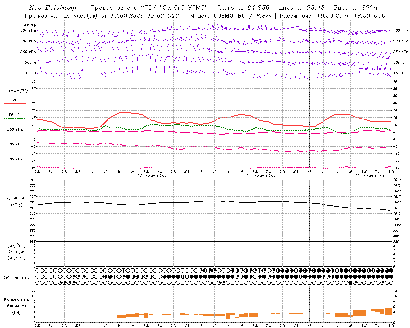The image size is (410, 328).
Task: Click the '500 гПа' temperature legend entry
Action: tap(15, 159)
